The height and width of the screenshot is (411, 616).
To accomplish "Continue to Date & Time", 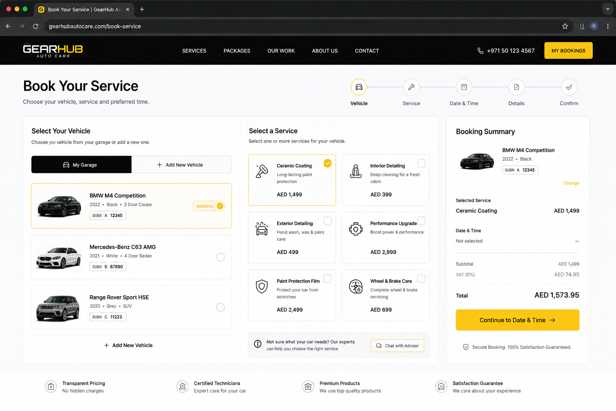I will pyautogui.click(x=517, y=320).
